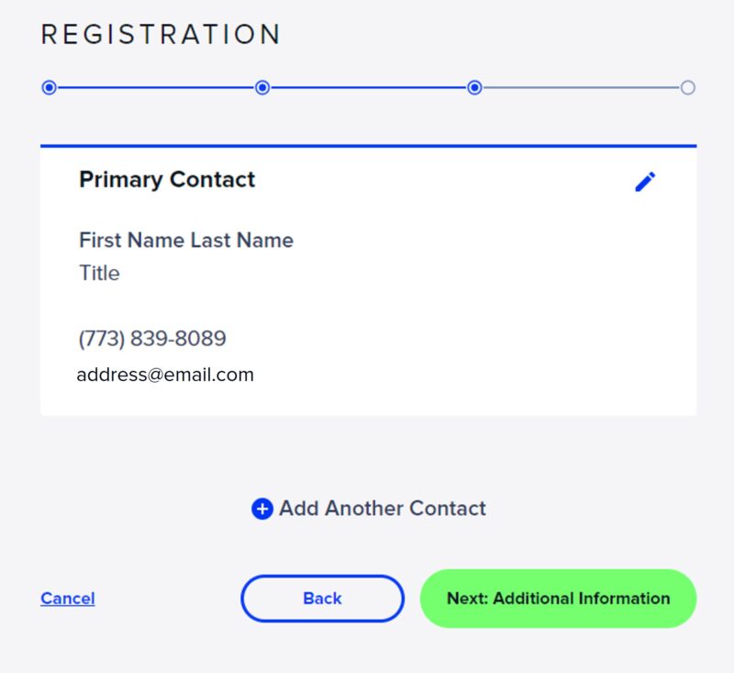
Task: Jump to the second registration step dot
Action: point(262,88)
